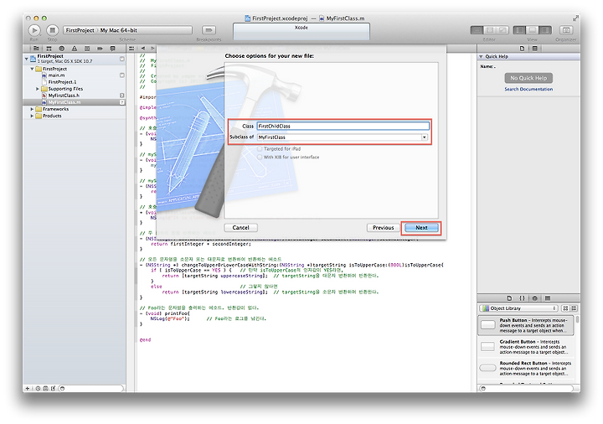Toggle recent files filter in navigator
Image resolution: width=603 pixels, height=424 pixels.
point(38,389)
